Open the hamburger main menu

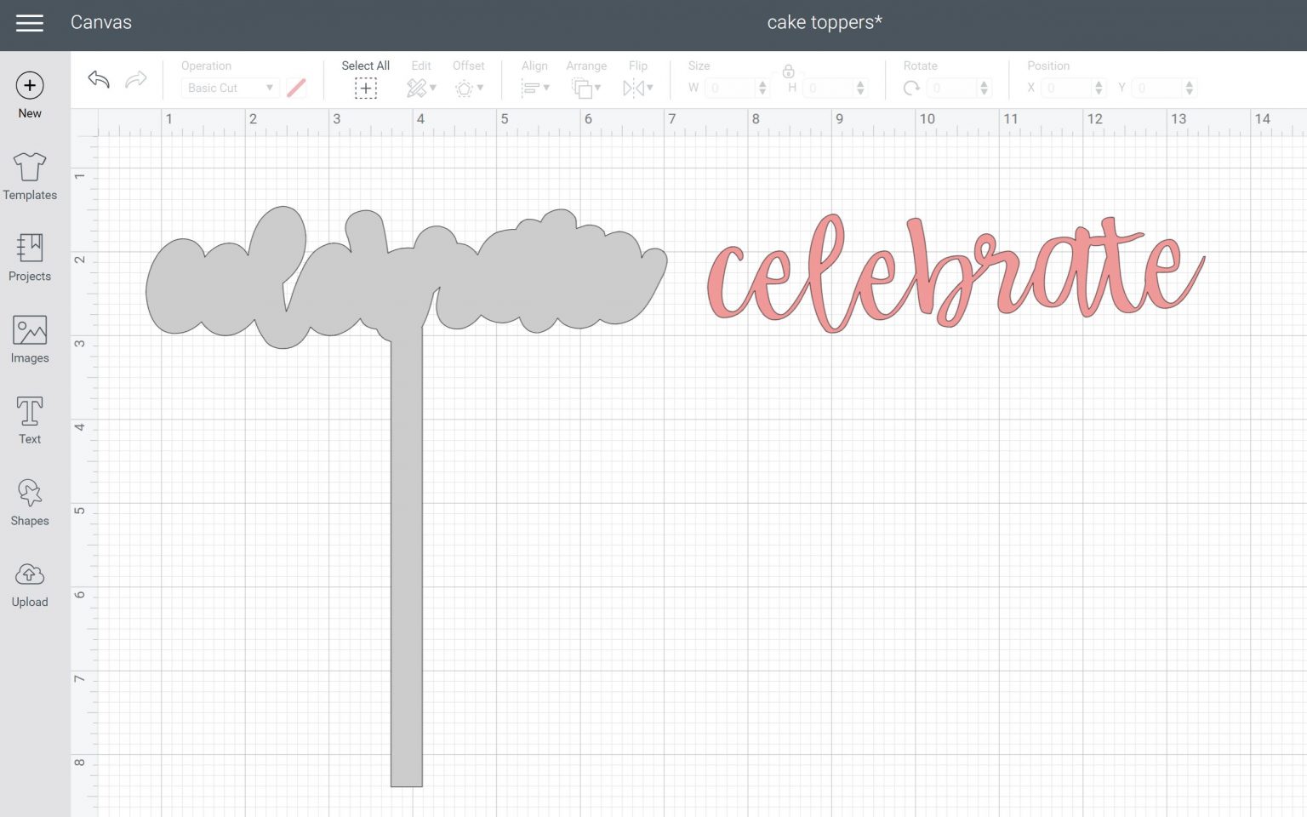pyautogui.click(x=30, y=23)
